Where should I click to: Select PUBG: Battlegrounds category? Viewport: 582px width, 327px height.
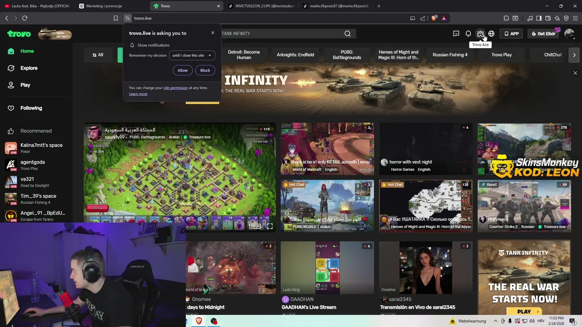347,55
